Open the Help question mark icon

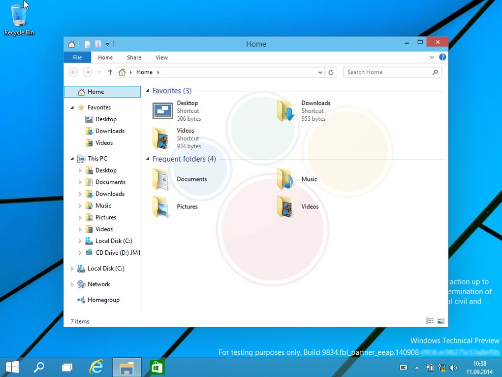coord(442,57)
